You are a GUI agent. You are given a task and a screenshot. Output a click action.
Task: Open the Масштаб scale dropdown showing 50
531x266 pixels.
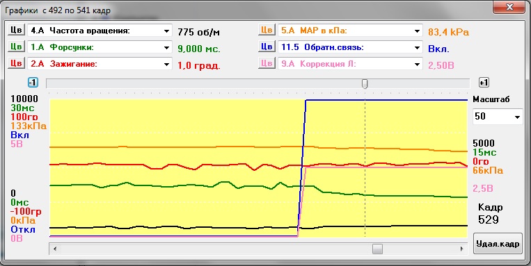coord(498,117)
